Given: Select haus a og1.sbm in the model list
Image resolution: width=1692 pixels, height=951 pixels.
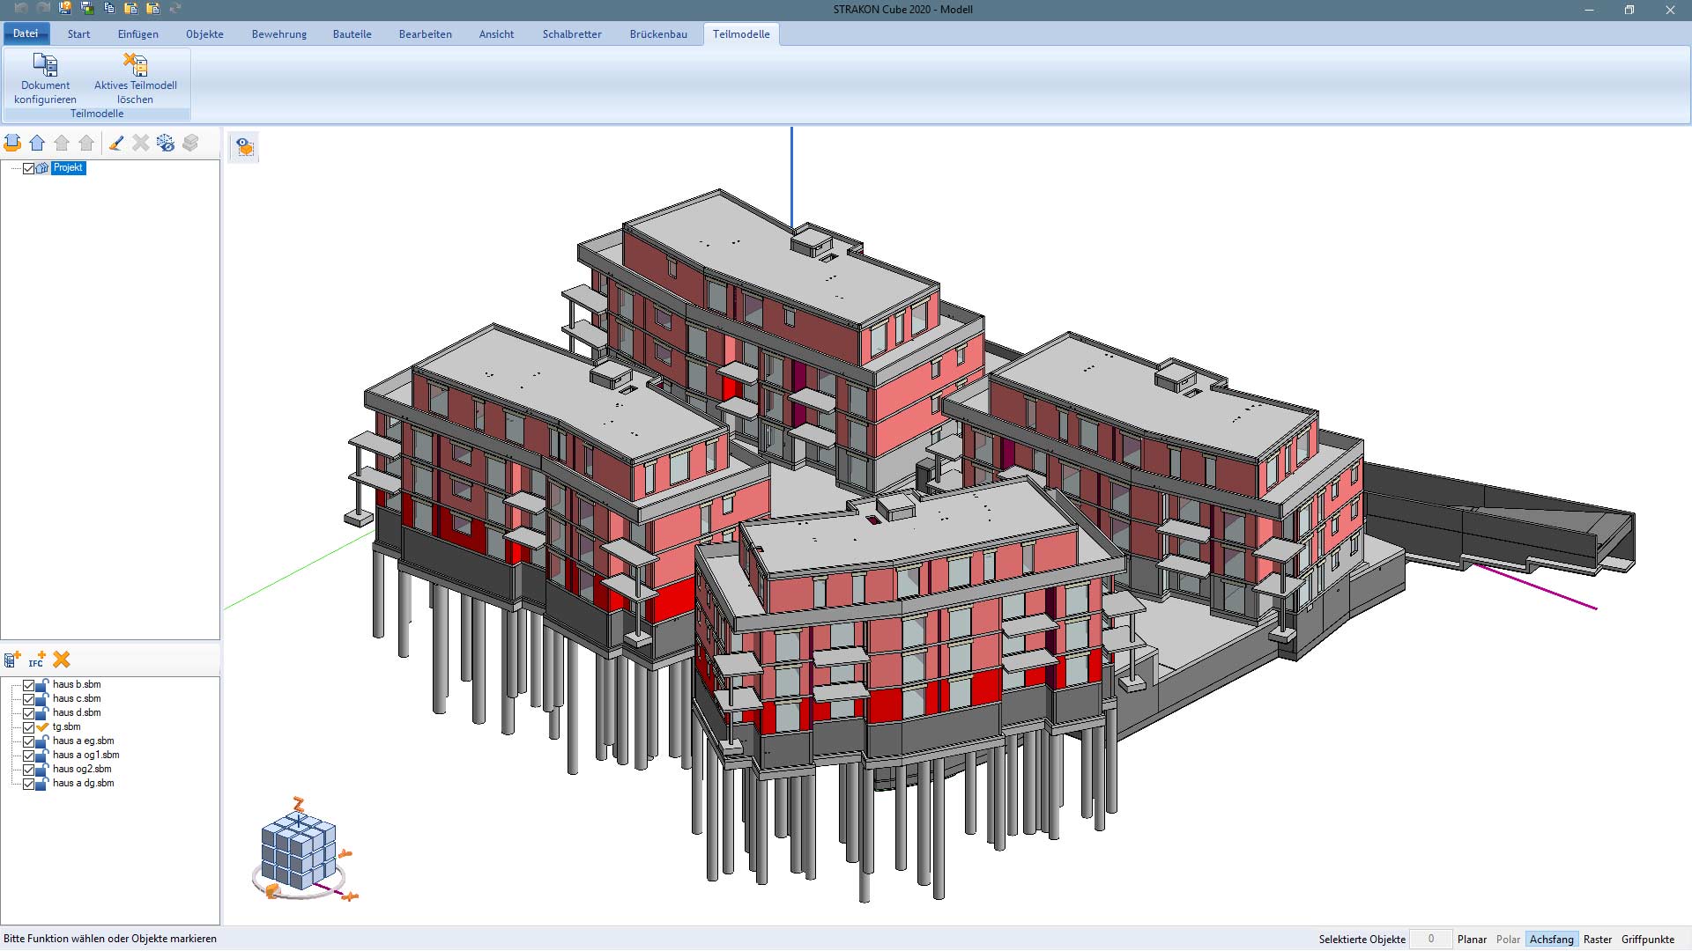Looking at the screenshot, I should (x=85, y=756).
